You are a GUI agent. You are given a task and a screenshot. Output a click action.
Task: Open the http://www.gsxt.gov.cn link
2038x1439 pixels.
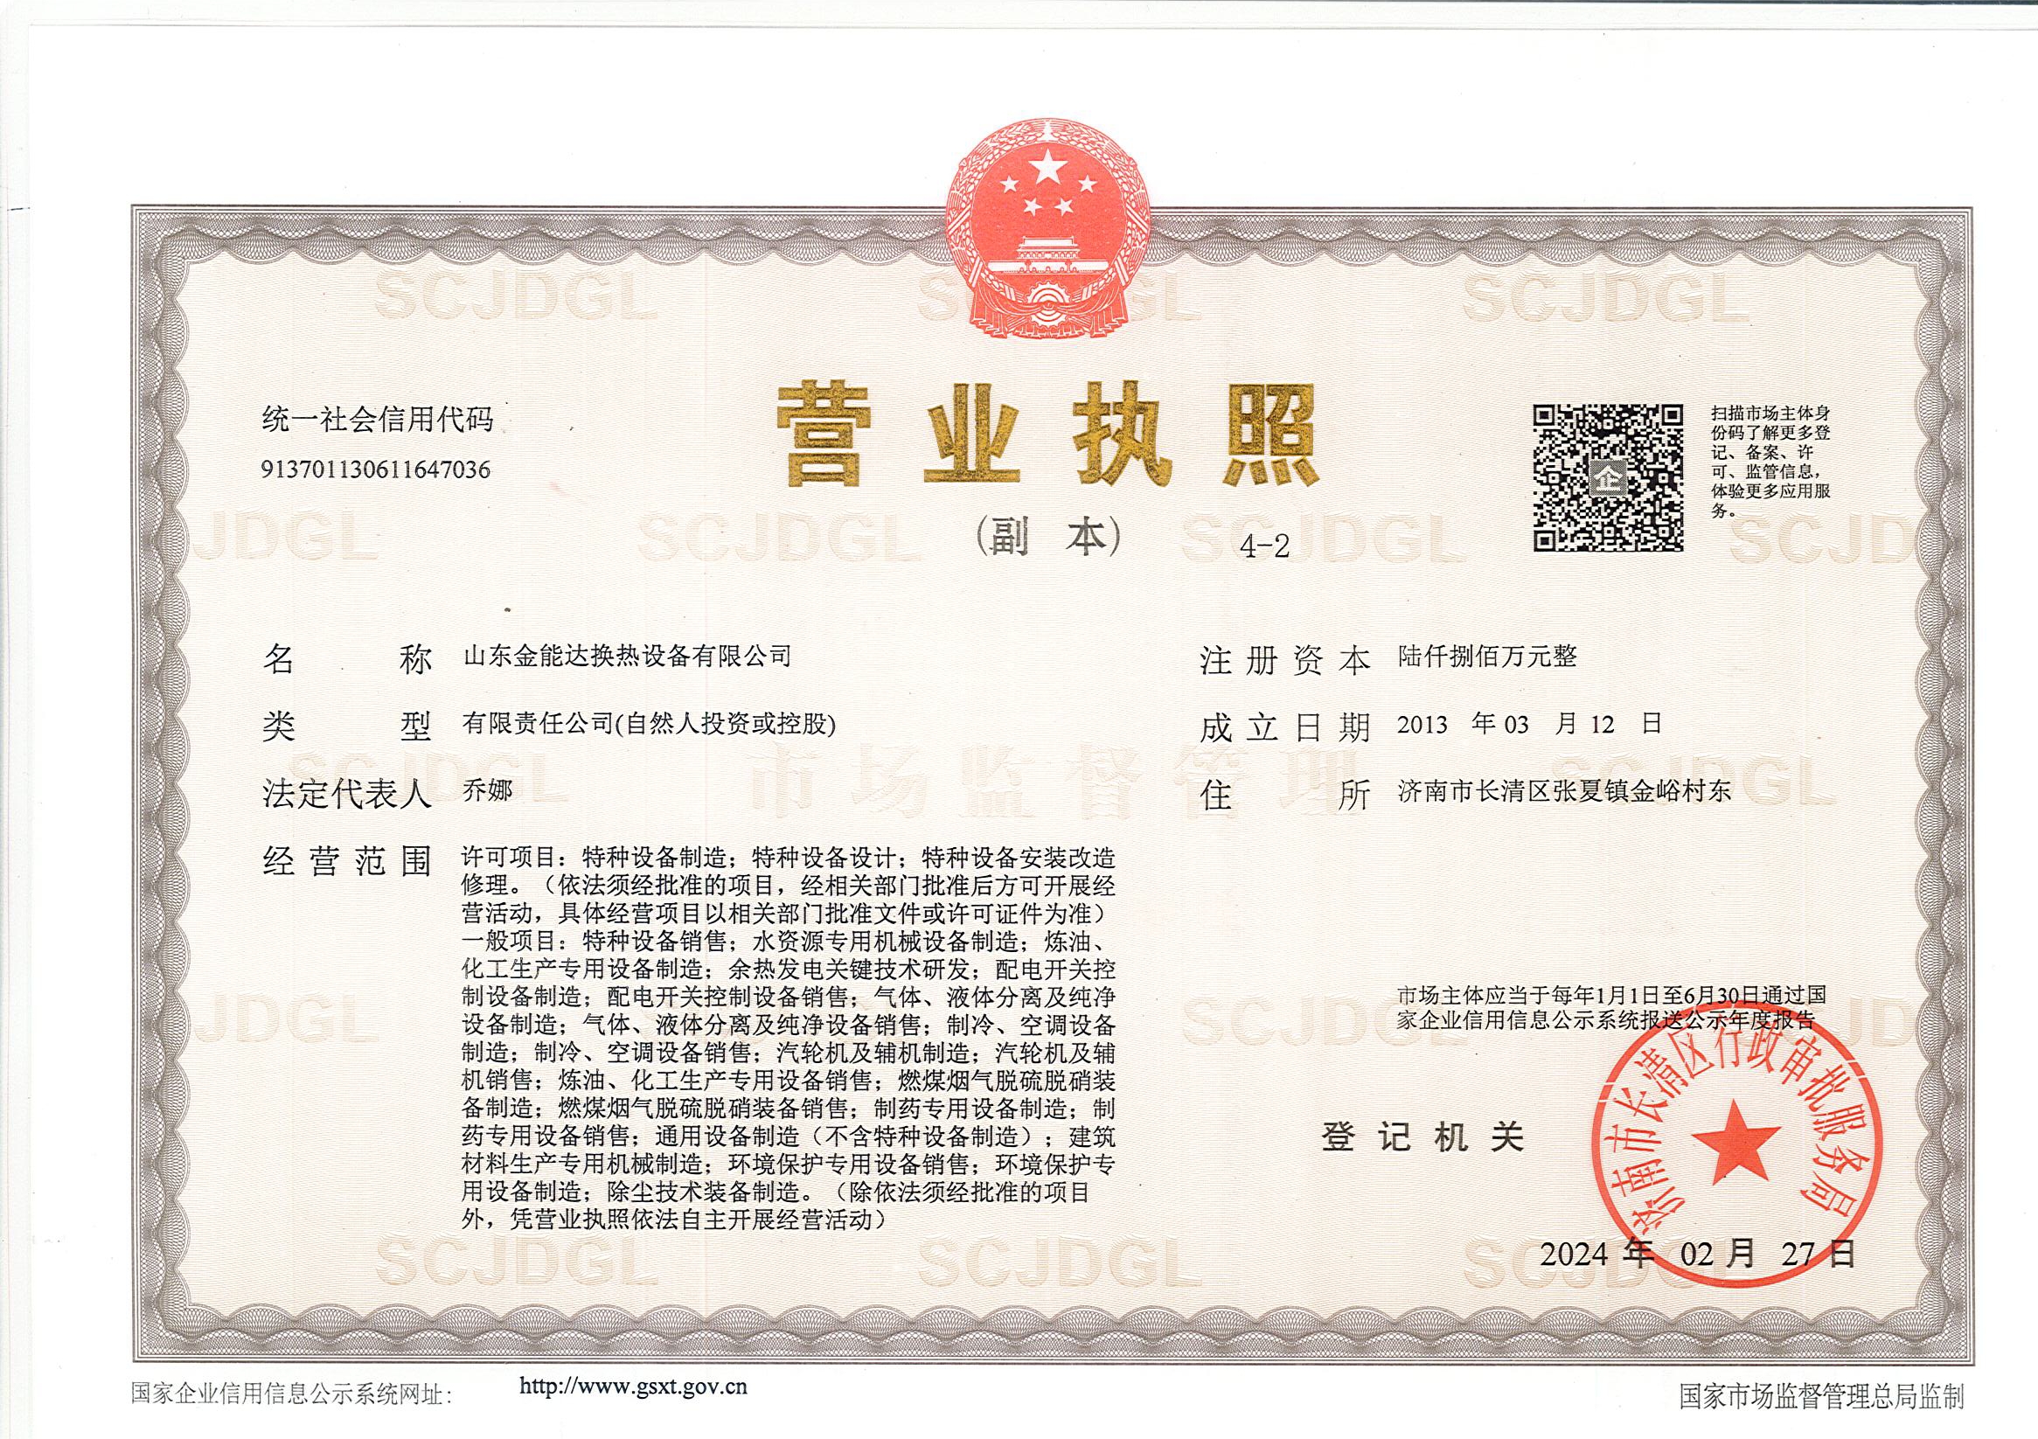tap(633, 1386)
